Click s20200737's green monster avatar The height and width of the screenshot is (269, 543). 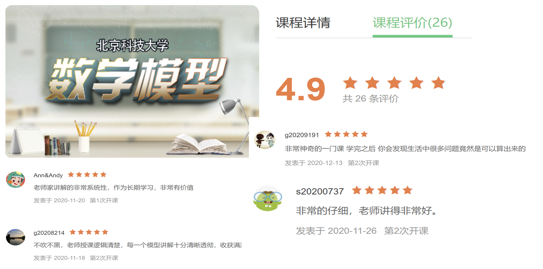(x=267, y=199)
